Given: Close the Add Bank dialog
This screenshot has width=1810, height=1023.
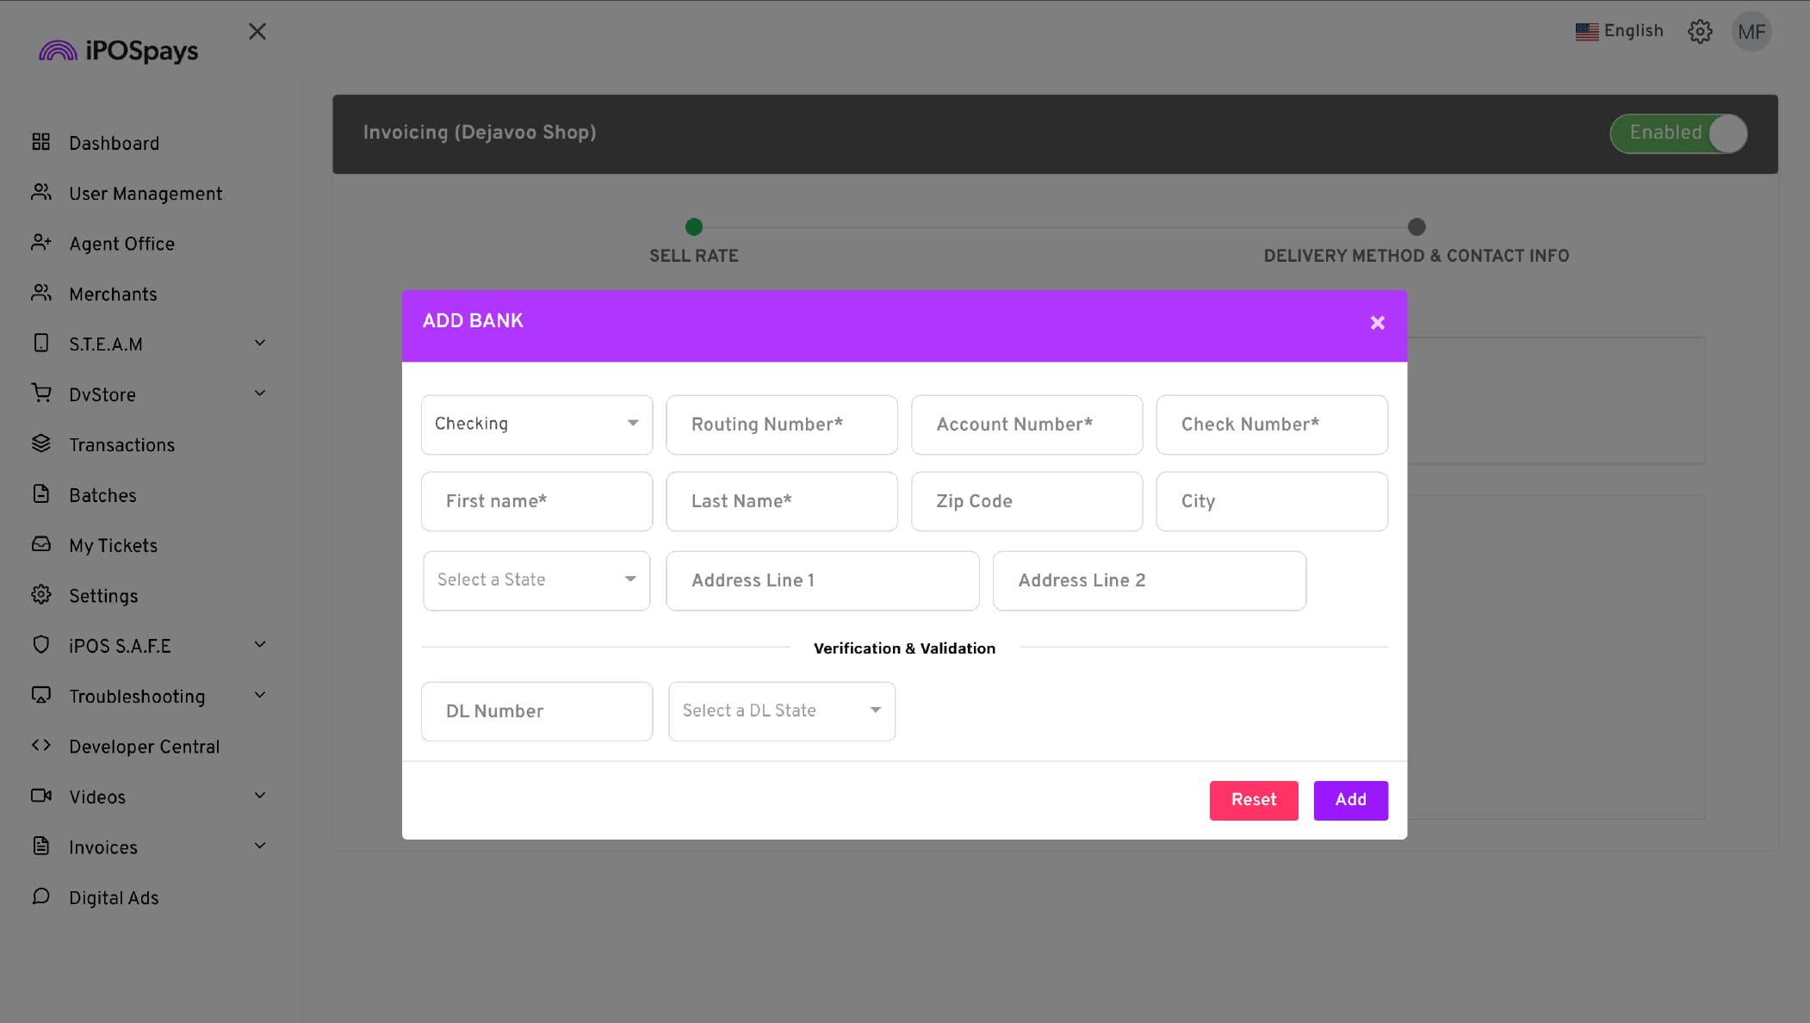Looking at the screenshot, I should [x=1377, y=323].
